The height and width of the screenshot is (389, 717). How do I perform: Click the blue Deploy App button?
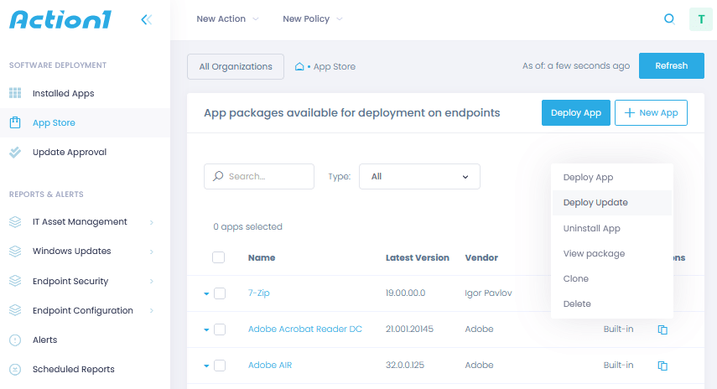click(x=575, y=113)
